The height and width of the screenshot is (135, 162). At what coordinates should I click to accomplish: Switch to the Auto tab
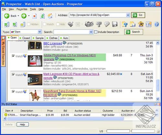click(x=64, y=38)
